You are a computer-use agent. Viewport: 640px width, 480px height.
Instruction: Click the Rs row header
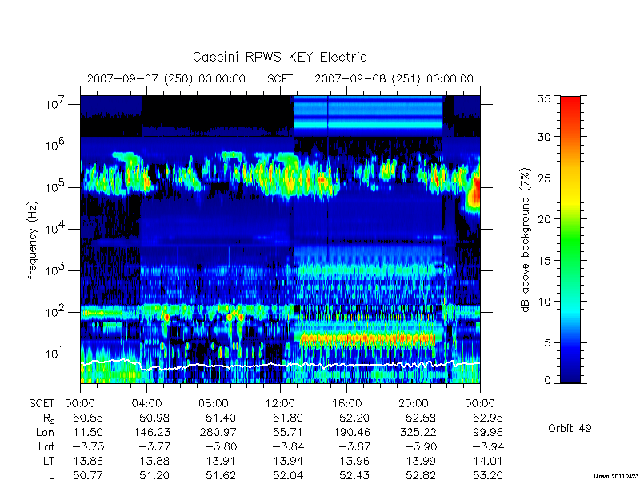tap(49, 418)
